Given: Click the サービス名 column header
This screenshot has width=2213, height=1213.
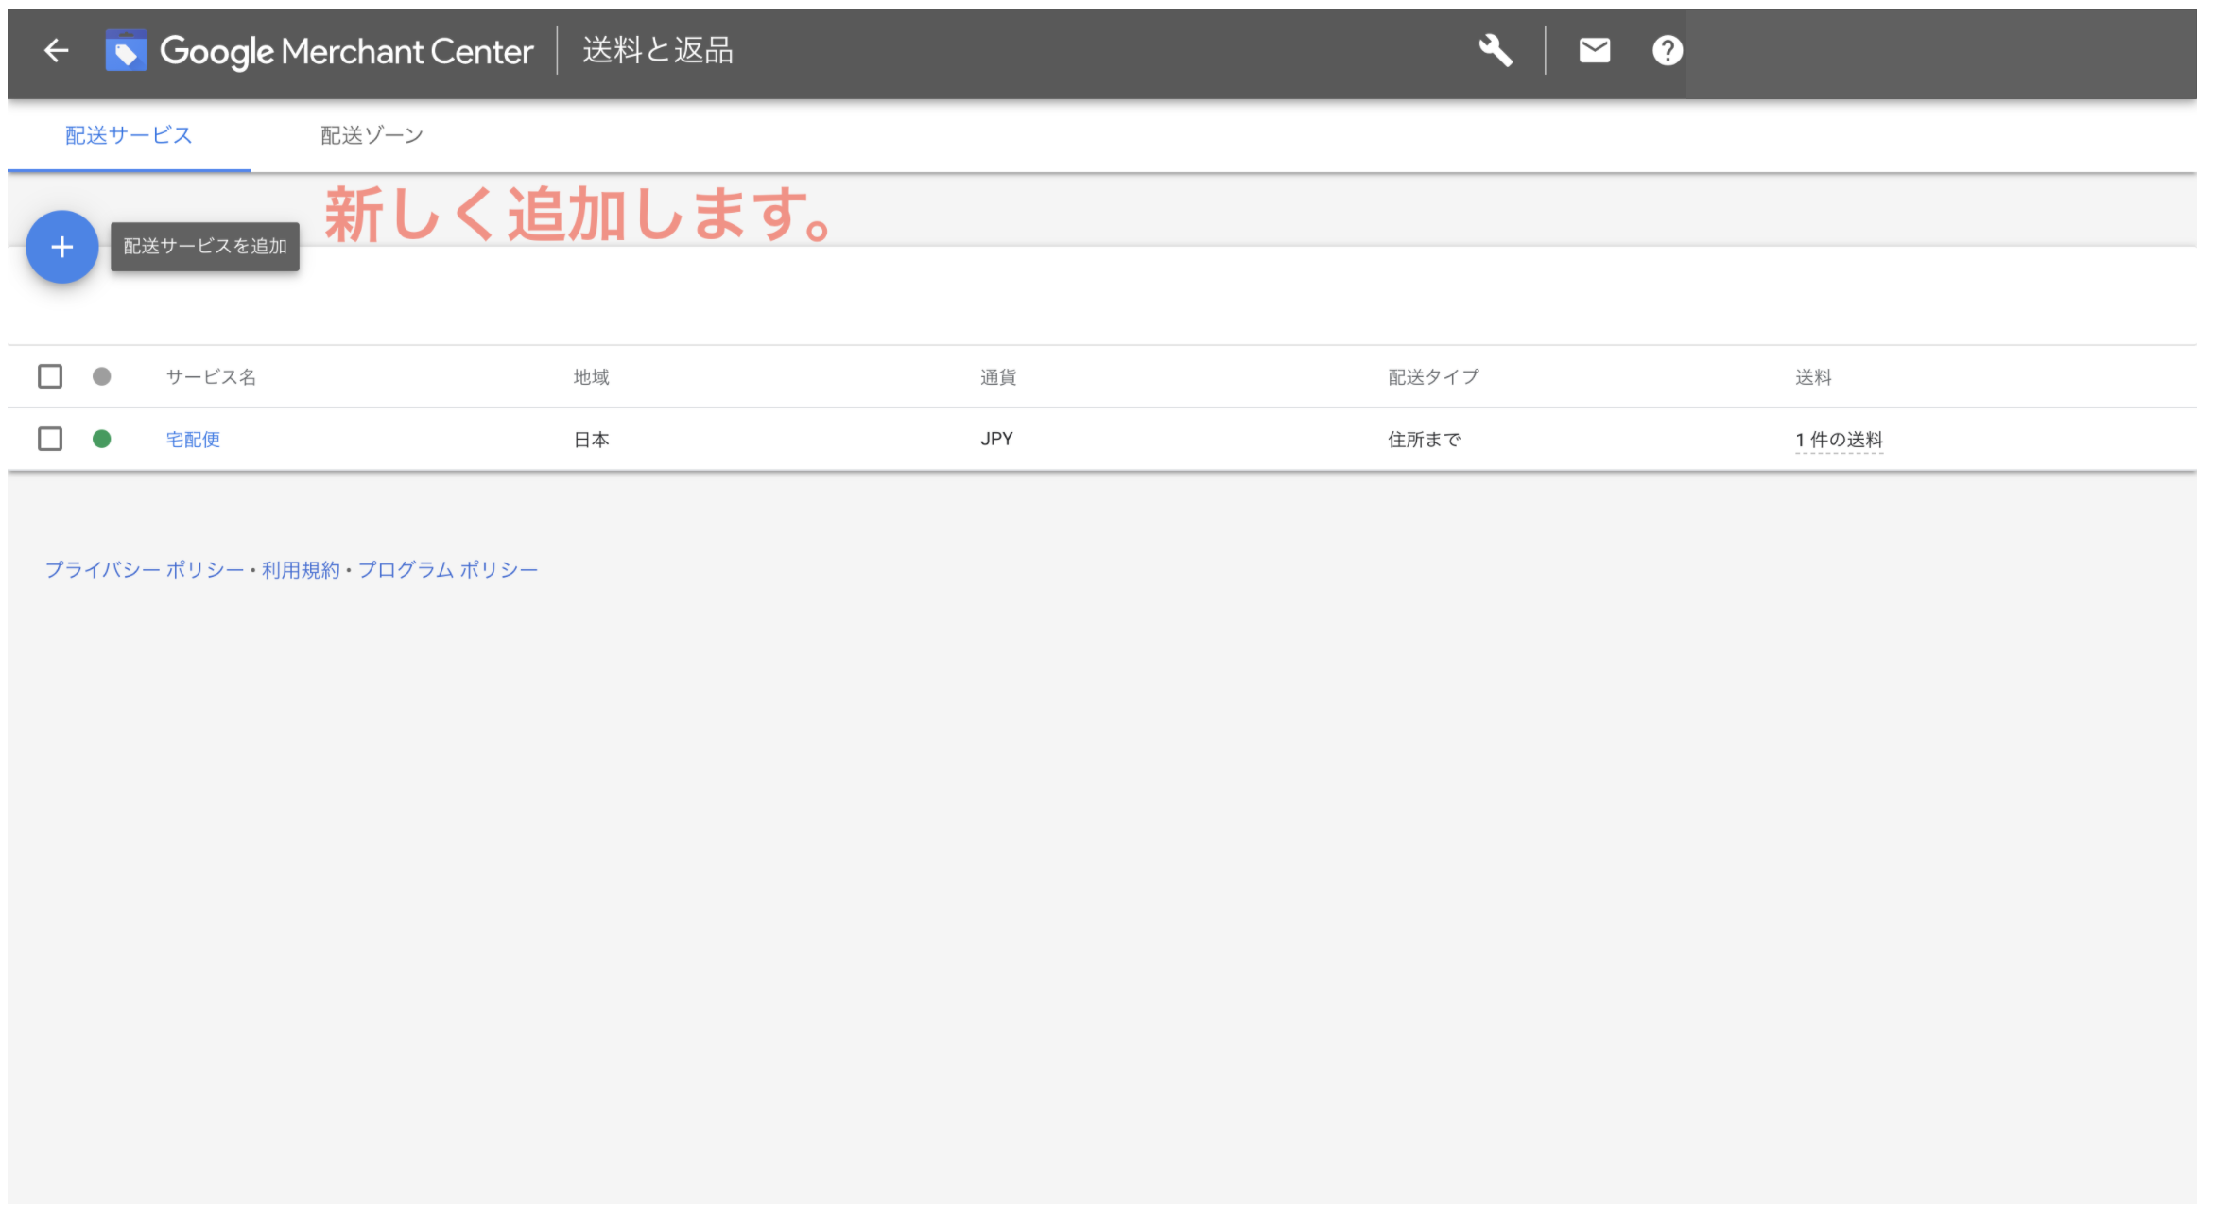Looking at the screenshot, I should 212,375.
